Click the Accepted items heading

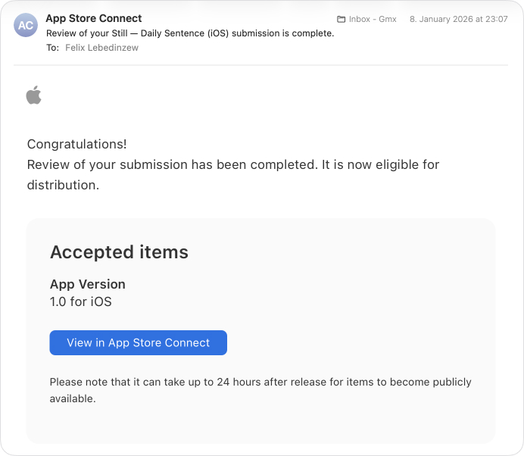[119, 252]
